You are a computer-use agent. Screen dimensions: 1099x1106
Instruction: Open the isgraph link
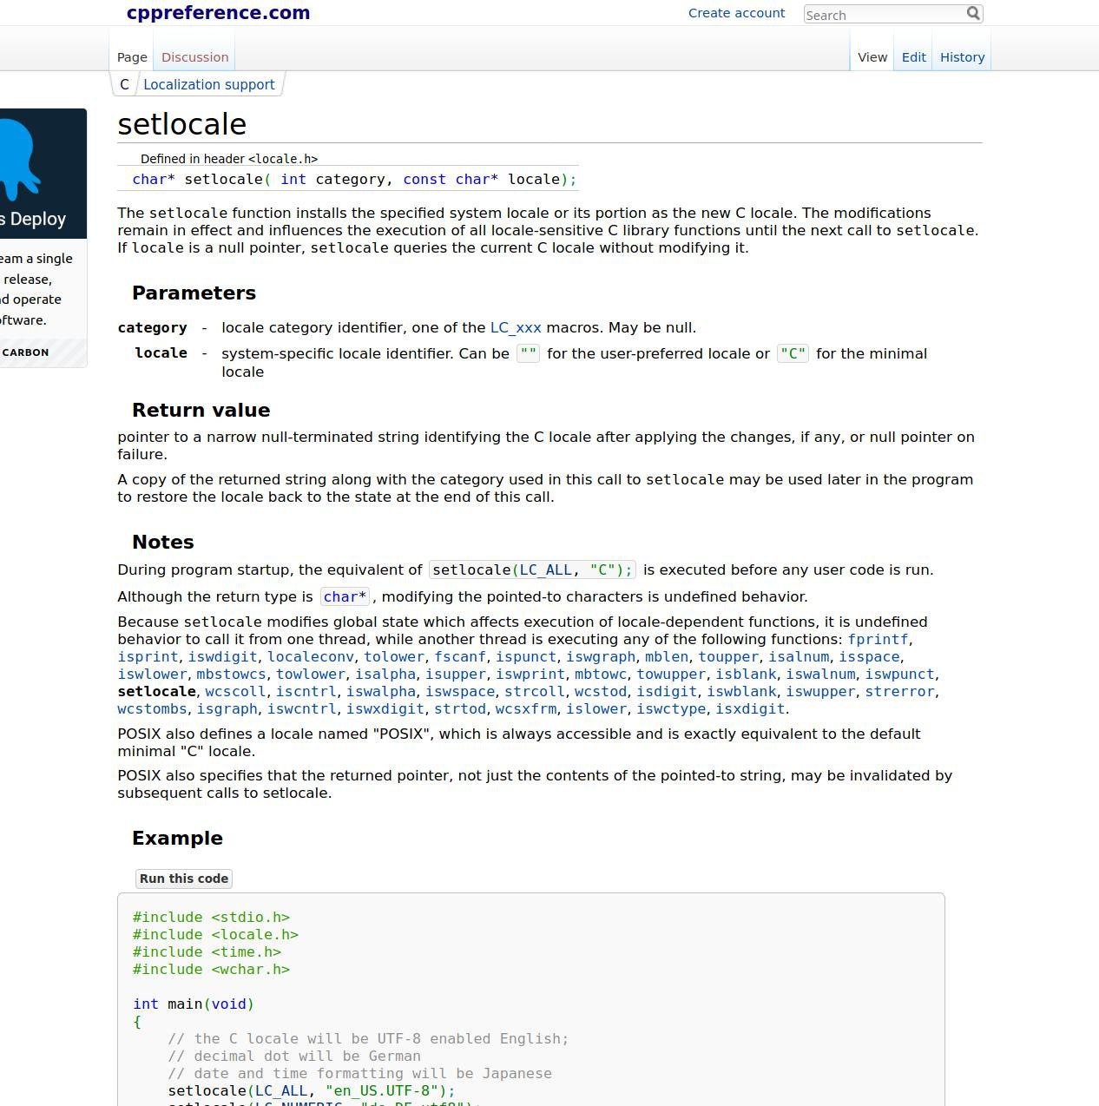(x=227, y=709)
